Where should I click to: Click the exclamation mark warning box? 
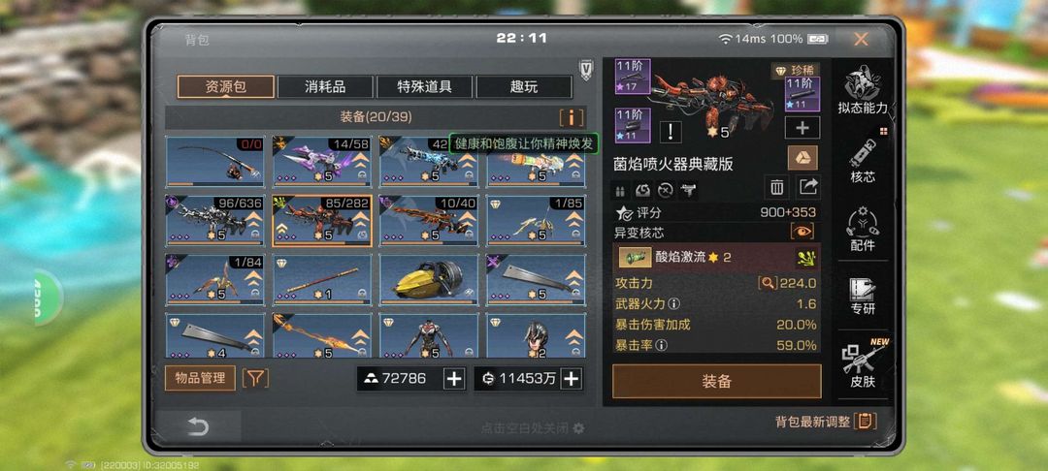pyautogui.click(x=671, y=132)
